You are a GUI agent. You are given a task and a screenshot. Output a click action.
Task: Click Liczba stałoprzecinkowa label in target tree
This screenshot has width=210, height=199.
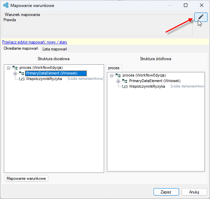click(85, 79)
